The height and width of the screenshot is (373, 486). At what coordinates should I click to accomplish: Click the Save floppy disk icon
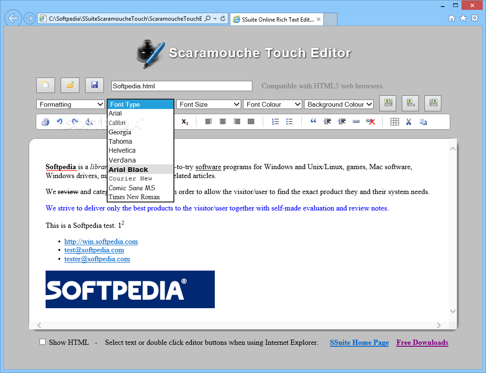94,85
